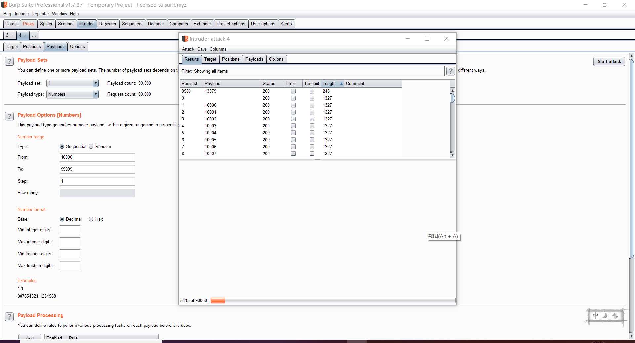Click the Add processing rule button
The width and height of the screenshot is (635, 343).
(x=30, y=337)
